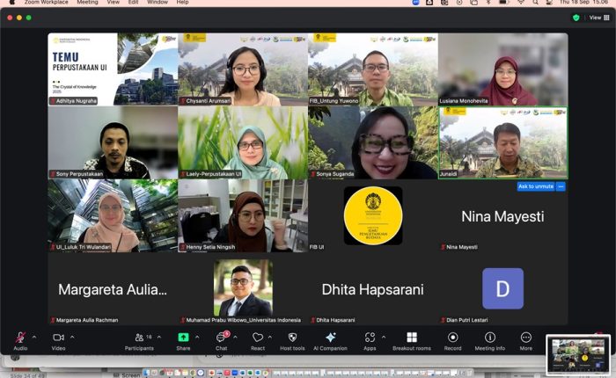Open Breakout rooms
The image size is (616, 378).
[411, 338]
